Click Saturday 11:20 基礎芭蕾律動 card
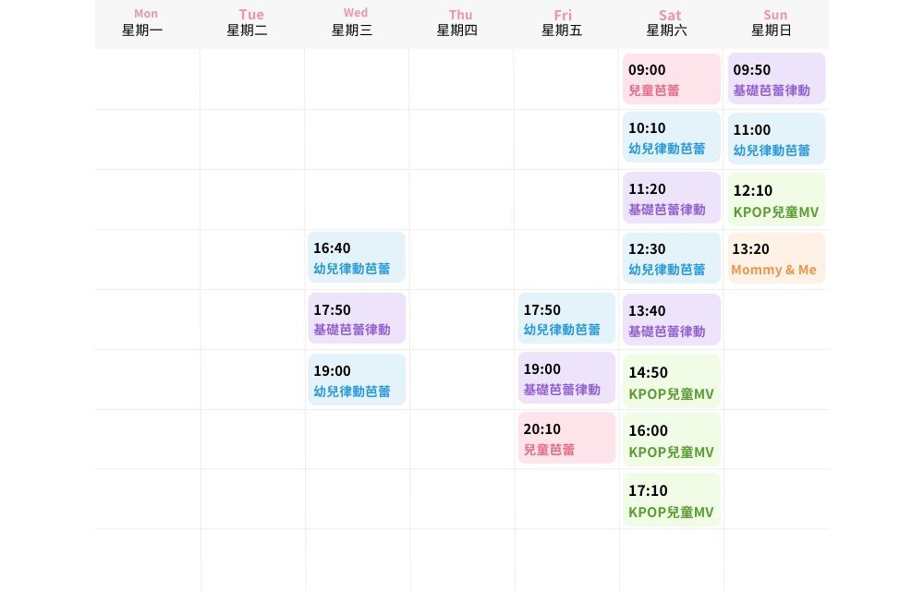 [x=672, y=199]
